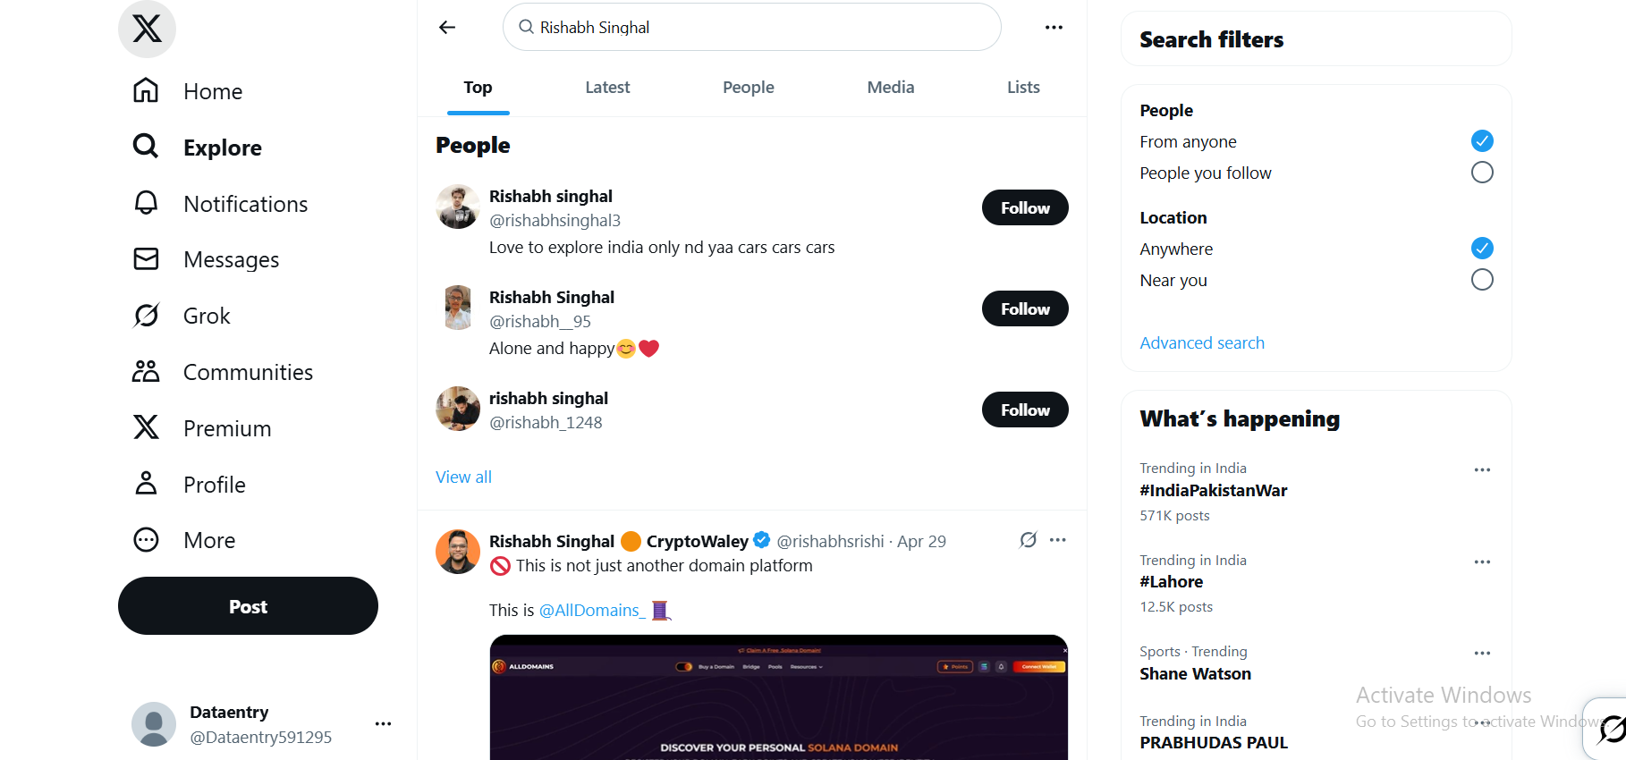Open more options for #IndiaPakistanWar trend

pyautogui.click(x=1481, y=470)
